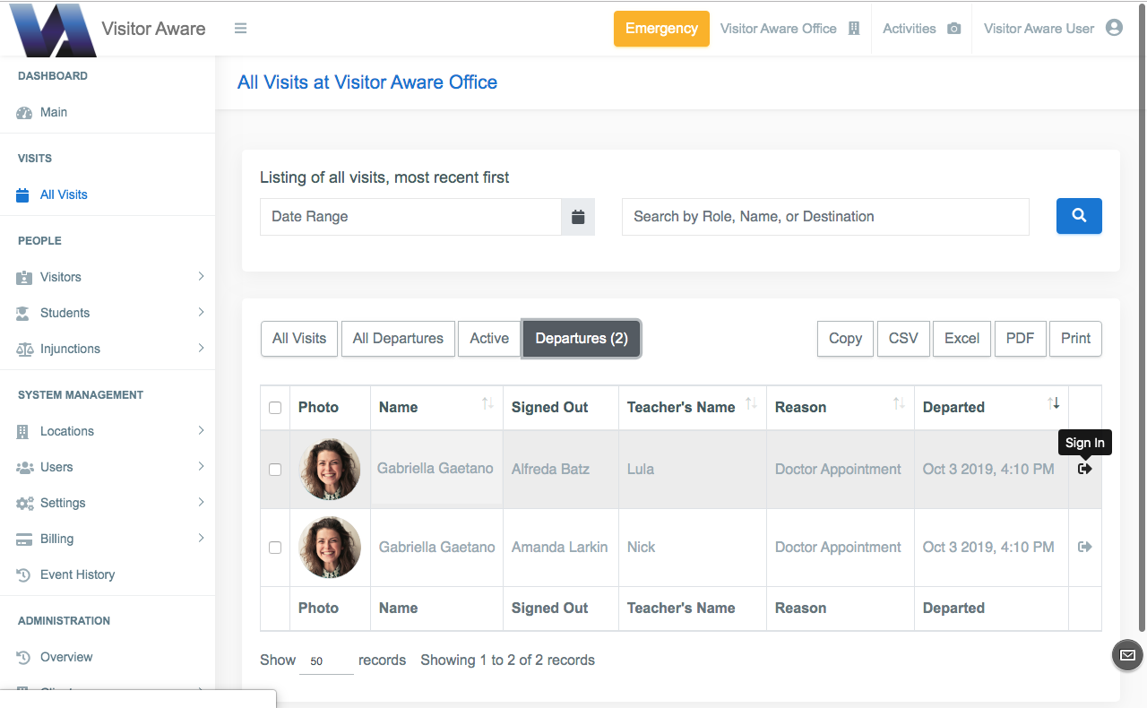The image size is (1147, 708).
Task: Toggle the select-all checkbox in table header
Action: pos(275,408)
